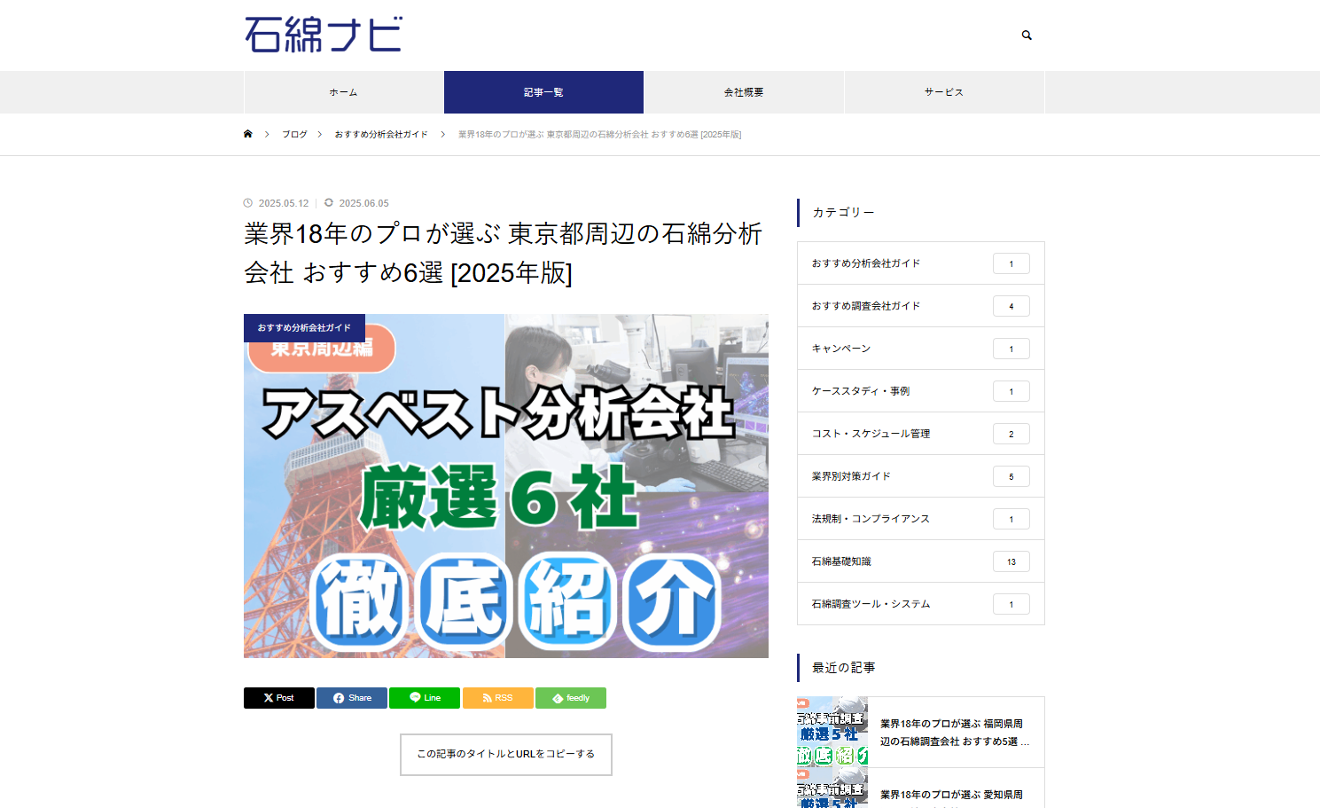Click the home icon in the breadcrumb
The height and width of the screenshot is (808, 1320).
click(248, 133)
